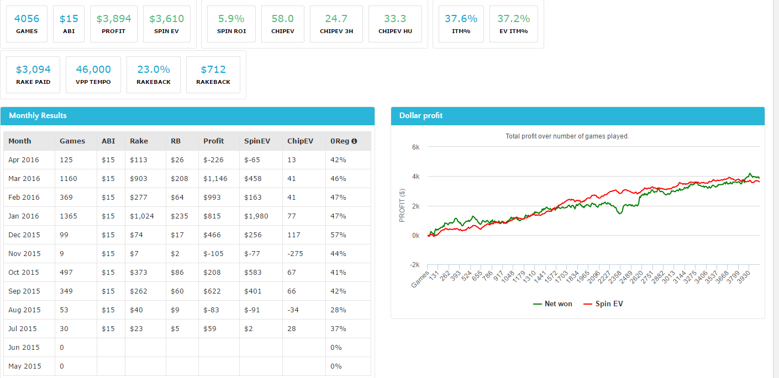Select the 5.9% SPIN ROI card
This screenshot has width=779, height=378.
tap(231, 24)
